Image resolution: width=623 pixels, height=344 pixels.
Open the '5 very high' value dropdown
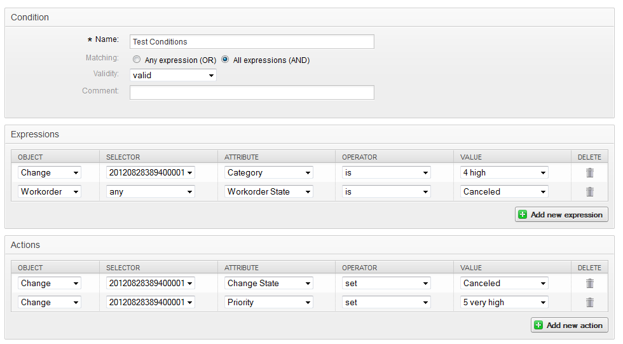coord(503,302)
